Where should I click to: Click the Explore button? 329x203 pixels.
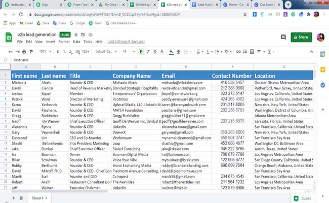pos(302,198)
